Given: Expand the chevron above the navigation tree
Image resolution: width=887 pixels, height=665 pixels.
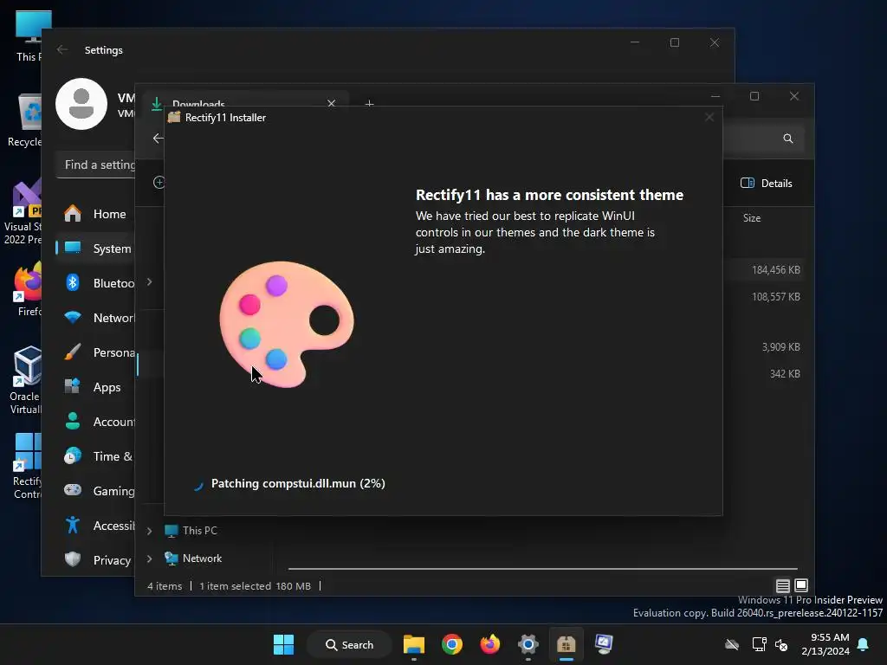Looking at the screenshot, I should click(x=149, y=281).
